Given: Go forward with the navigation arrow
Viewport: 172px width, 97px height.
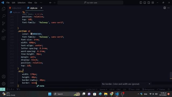Looking at the screenshot, I should click(x=55, y=3).
